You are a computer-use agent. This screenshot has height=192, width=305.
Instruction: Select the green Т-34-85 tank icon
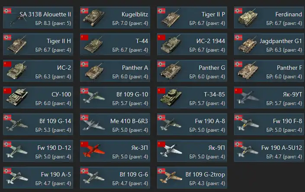point(171,98)
